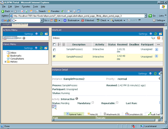Viewport: 168px width, 129px height.
Task: Click Interactive activity info icon
Action: click(77, 99)
